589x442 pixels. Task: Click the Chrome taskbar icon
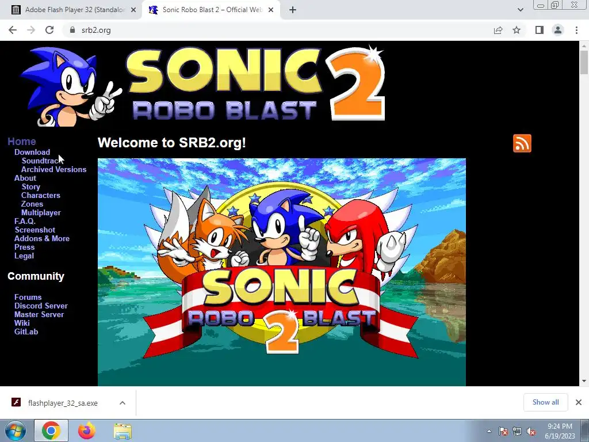tap(51, 430)
